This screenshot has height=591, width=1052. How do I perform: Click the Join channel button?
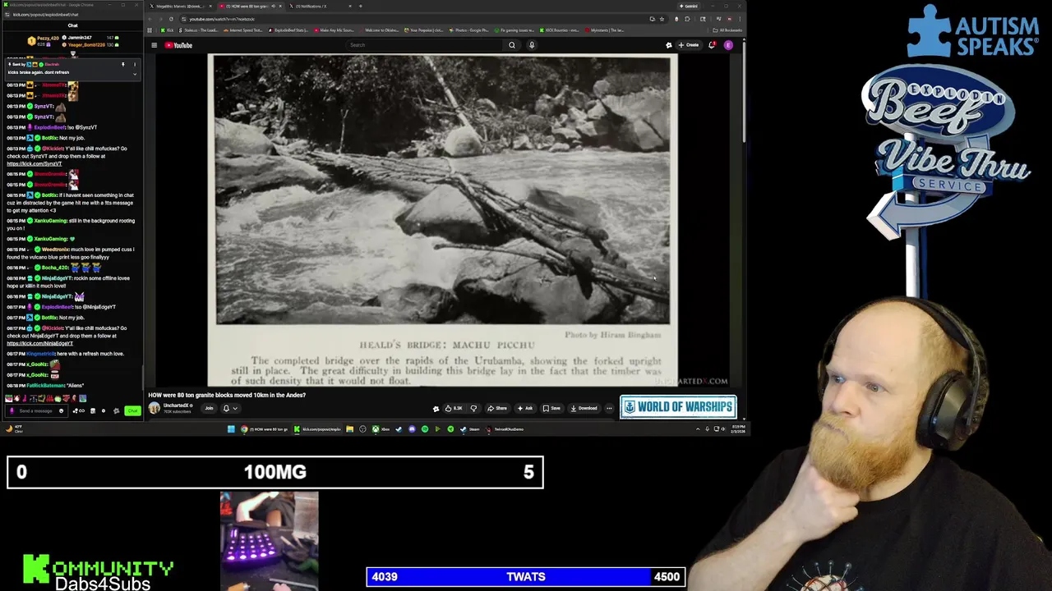(x=209, y=408)
